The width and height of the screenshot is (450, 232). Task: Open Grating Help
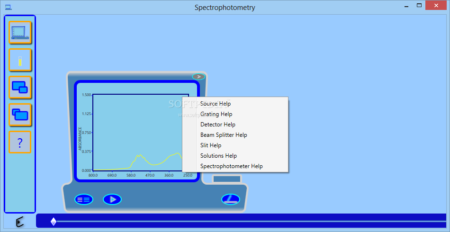(216, 114)
